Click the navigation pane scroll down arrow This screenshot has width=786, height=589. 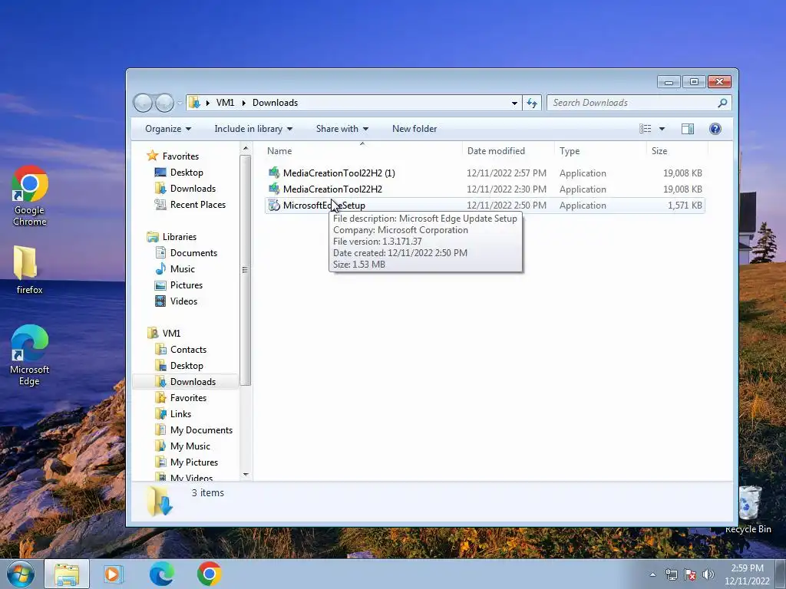click(246, 474)
